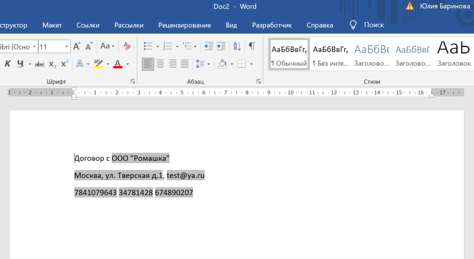Apply a multilevel list

pyautogui.click(x=187, y=46)
